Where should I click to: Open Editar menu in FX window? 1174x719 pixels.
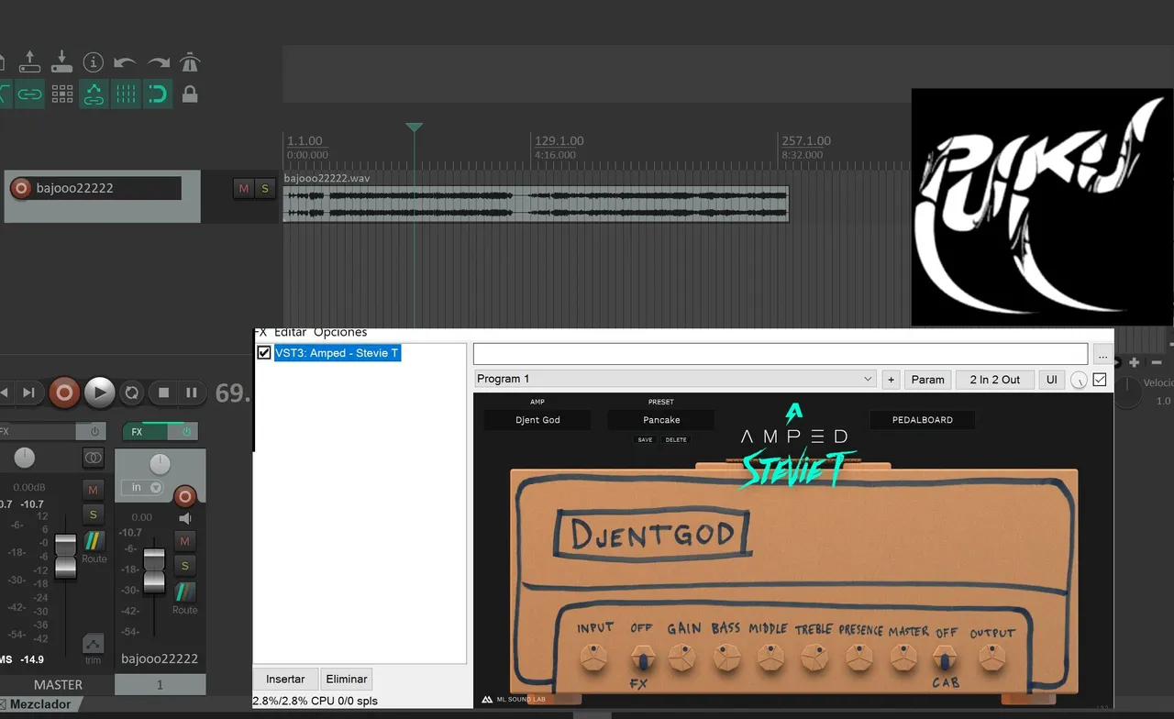291,332
